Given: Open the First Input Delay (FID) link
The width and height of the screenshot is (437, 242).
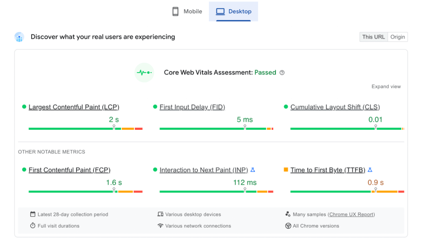Looking at the screenshot, I should tap(192, 107).
